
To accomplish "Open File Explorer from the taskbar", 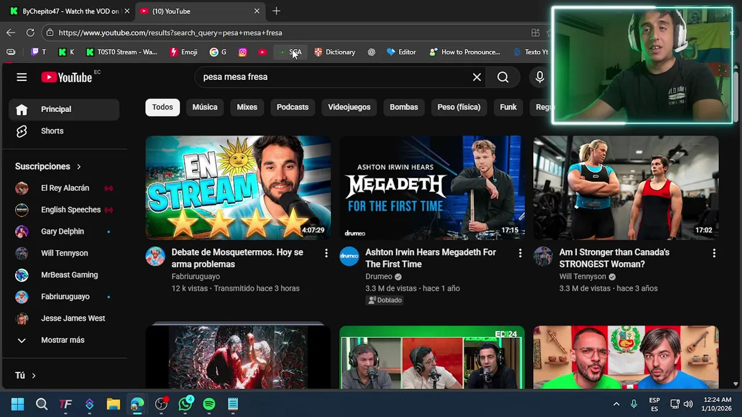I will pyautogui.click(x=113, y=404).
